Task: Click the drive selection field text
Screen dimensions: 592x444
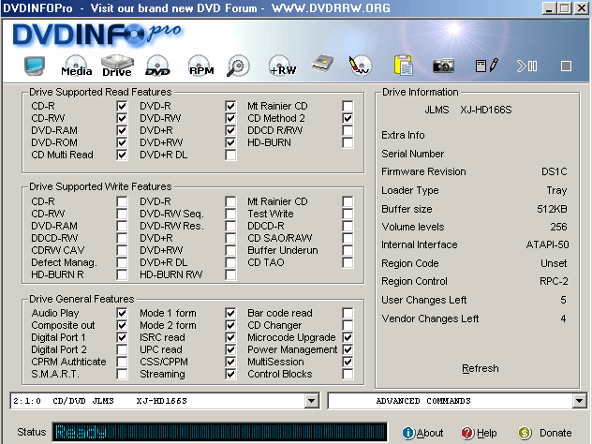Action: click(x=100, y=401)
